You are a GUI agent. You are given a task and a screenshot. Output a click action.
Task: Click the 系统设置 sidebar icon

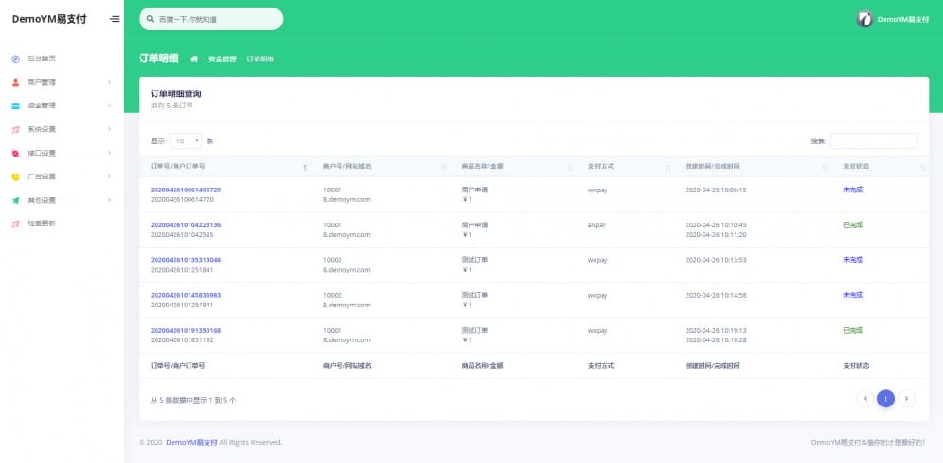pyautogui.click(x=15, y=129)
